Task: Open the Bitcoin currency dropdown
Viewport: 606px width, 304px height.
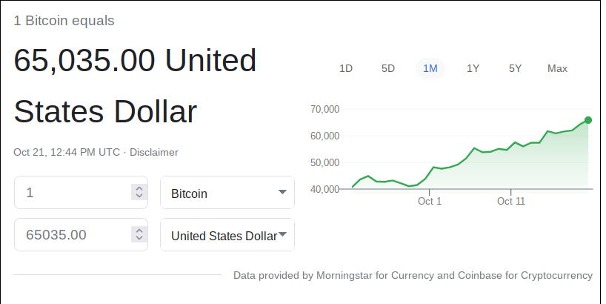Action: [227, 193]
